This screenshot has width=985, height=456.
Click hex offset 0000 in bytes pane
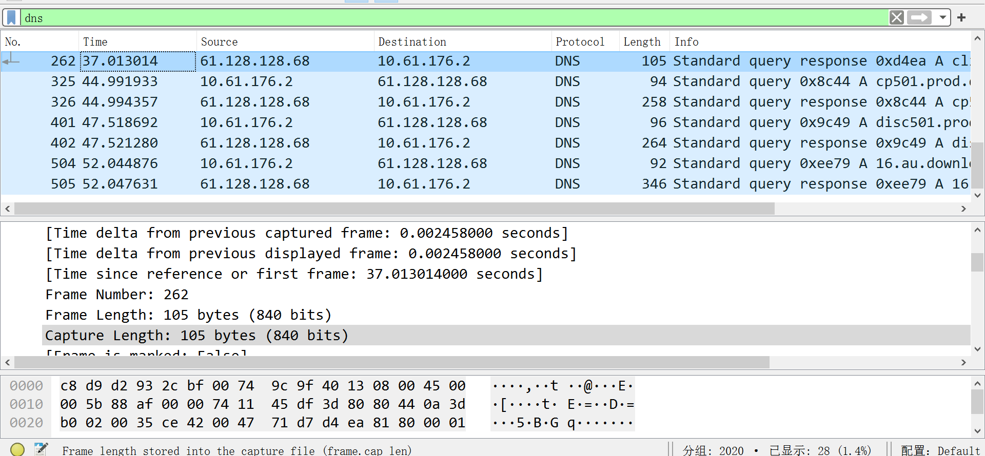click(26, 386)
